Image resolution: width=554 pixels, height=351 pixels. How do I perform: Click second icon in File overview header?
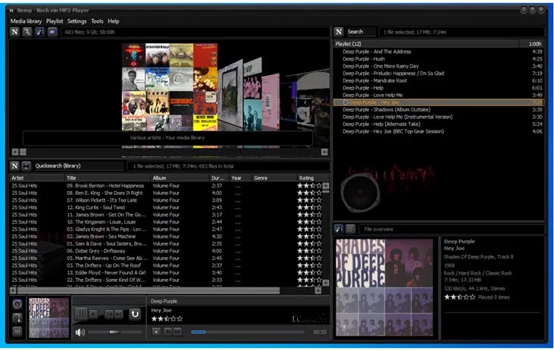(x=350, y=229)
